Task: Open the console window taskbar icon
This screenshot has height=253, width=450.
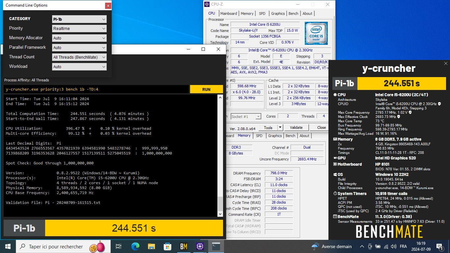Action: 216,246
